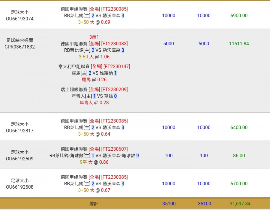The height and width of the screenshot is (210, 270).
Task: Click the 總計 total label
Action: coord(94,204)
